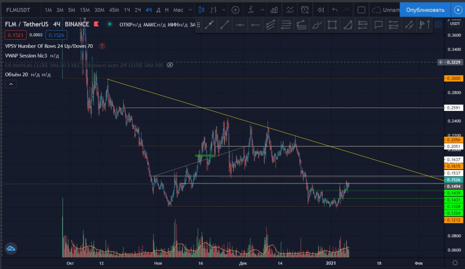Switch to the 1Ч timeframe
Screen dimensions: 465x269
point(127,10)
